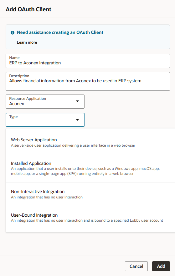This screenshot has width=175, height=276.
Task: Click the Installed Application description about SPA
Action: pyautogui.click(x=85, y=171)
